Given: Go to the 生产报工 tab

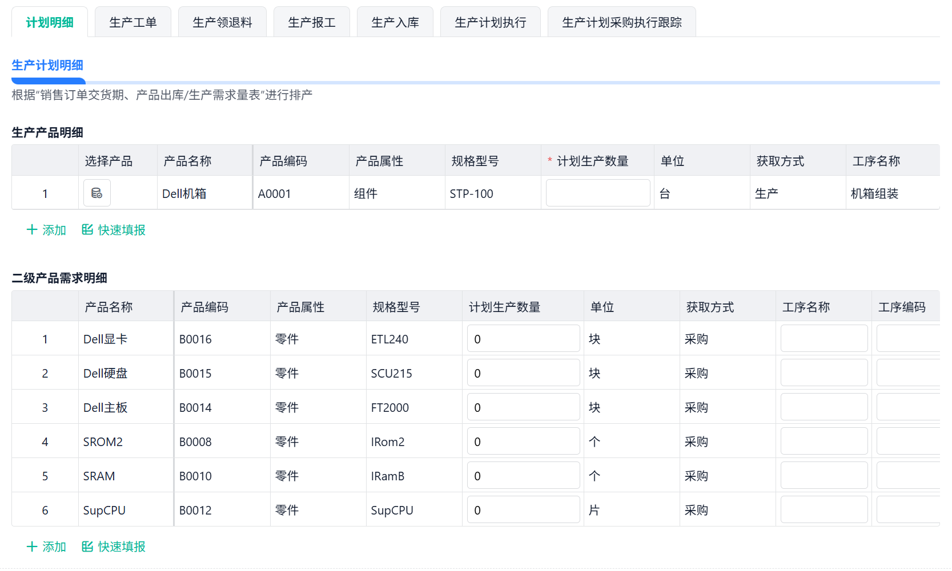Looking at the screenshot, I should point(312,22).
